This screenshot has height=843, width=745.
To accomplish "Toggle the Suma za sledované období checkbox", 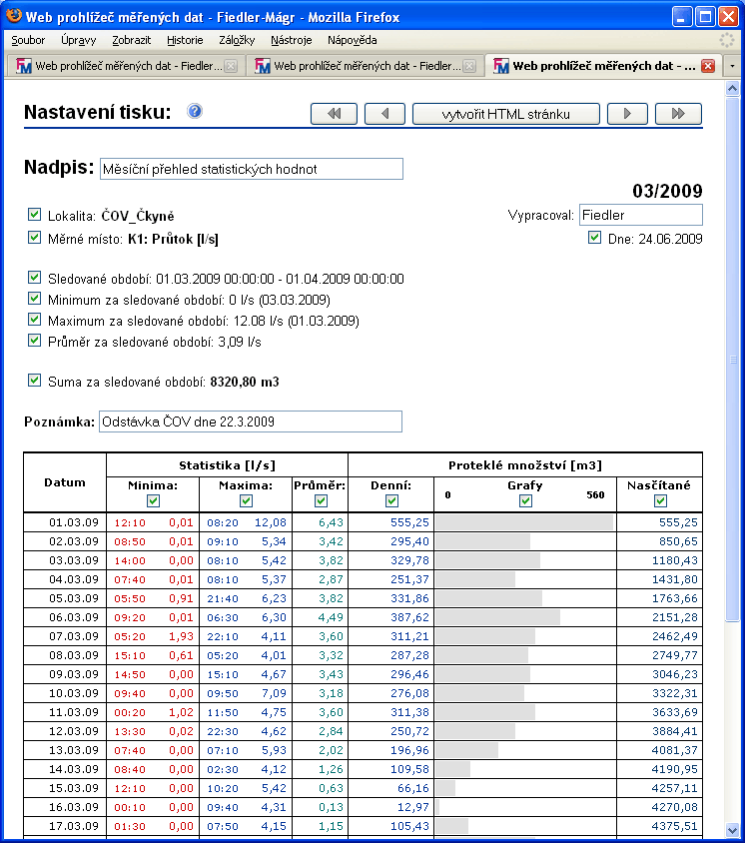I will [35, 381].
